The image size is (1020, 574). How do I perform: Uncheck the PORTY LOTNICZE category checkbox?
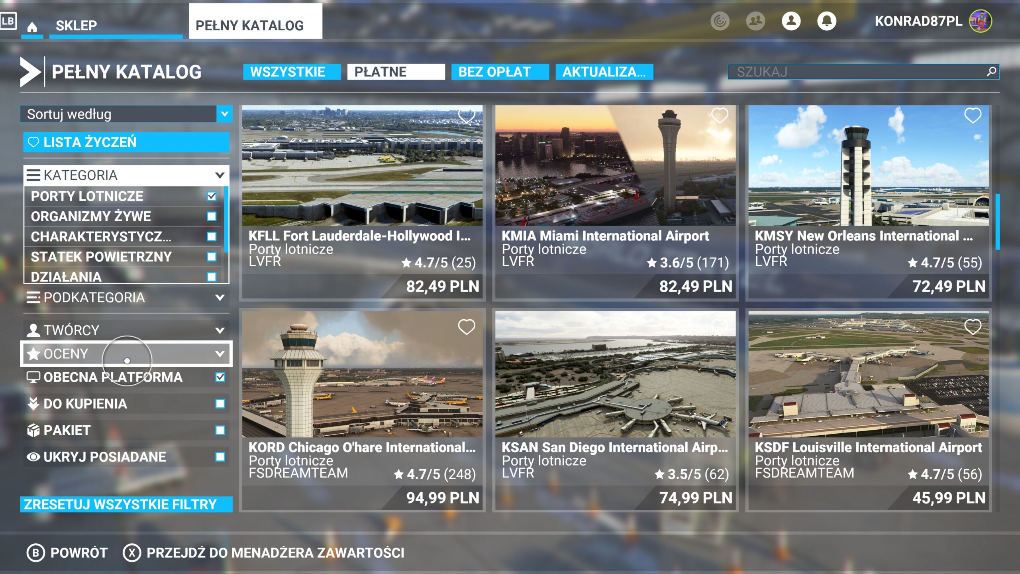pos(212,196)
